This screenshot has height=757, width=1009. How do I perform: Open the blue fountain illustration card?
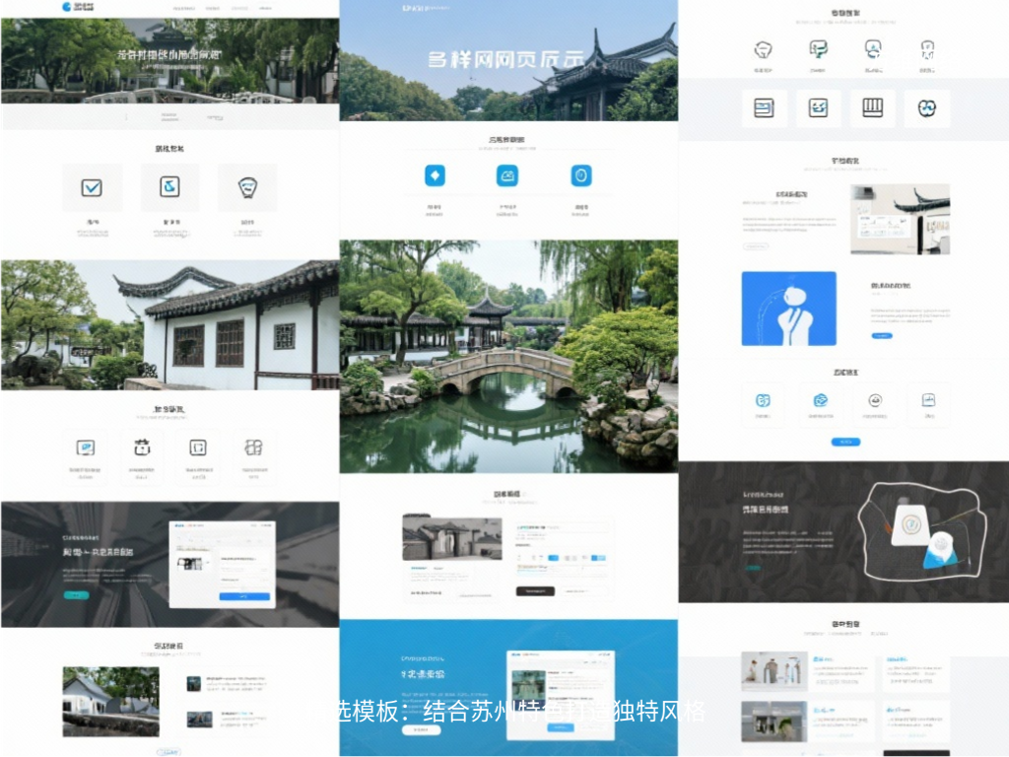point(788,309)
